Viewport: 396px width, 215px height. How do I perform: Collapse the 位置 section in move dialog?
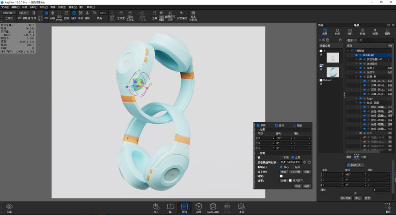click(258, 130)
